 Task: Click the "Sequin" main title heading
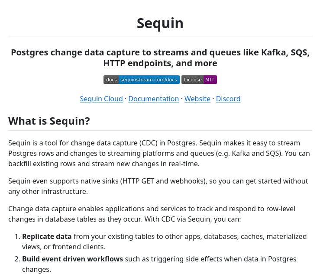point(160,23)
